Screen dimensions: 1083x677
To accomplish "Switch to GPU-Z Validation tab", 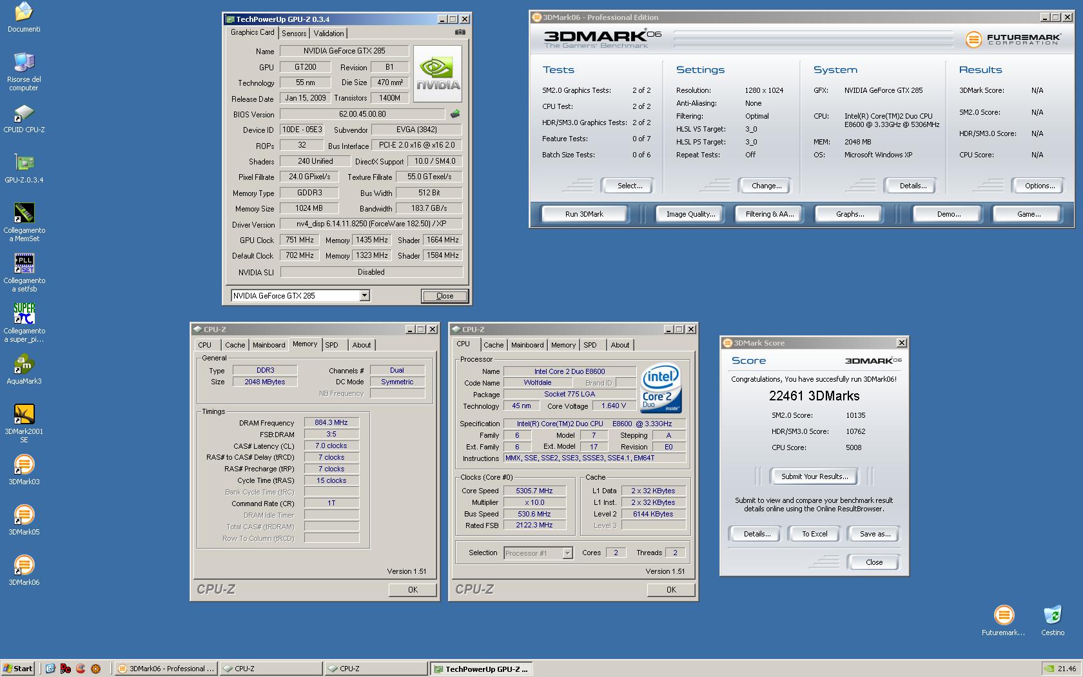I will tap(329, 34).
